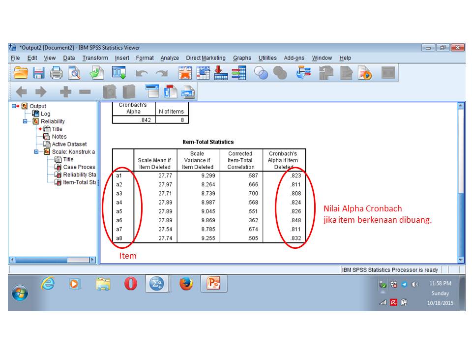Click the Select last output icon

[x=303, y=73]
